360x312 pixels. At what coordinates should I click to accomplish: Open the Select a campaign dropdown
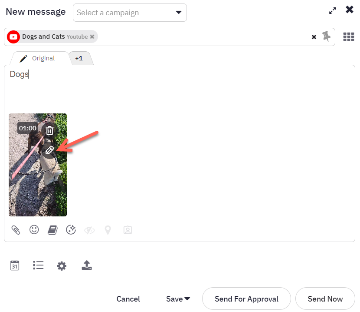pos(130,13)
